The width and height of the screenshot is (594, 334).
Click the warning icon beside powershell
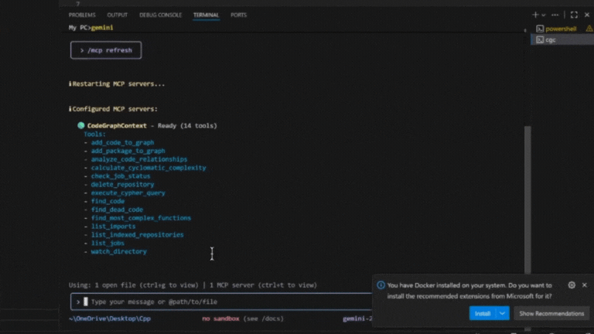click(x=589, y=29)
